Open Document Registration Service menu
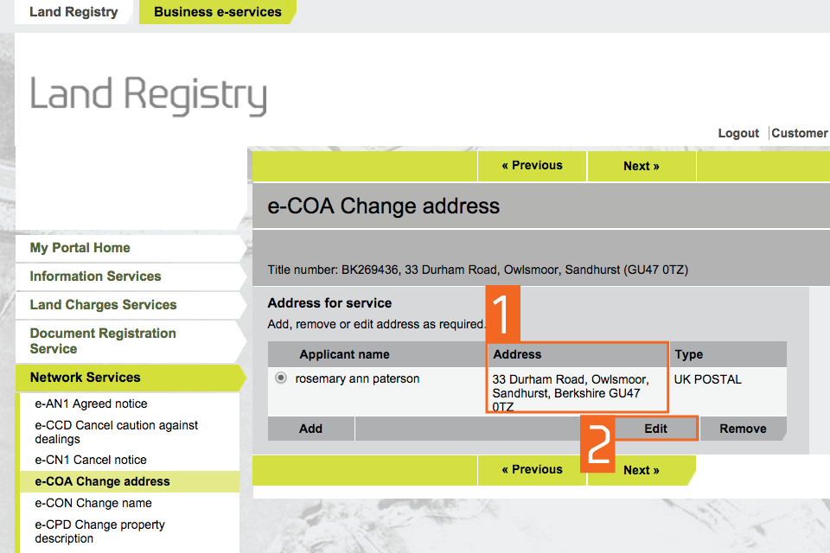This screenshot has height=553, width=830. pyautogui.click(x=103, y=340)
